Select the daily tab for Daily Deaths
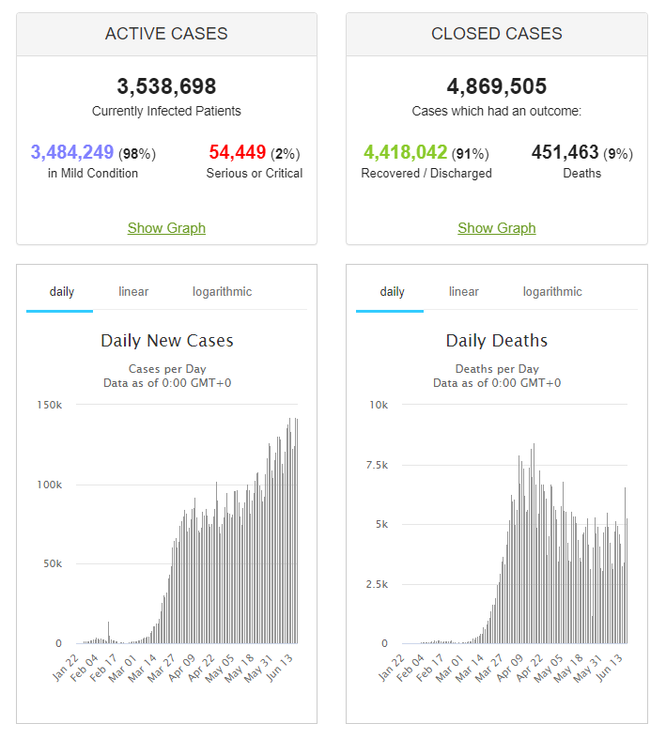 click(392, 292)
